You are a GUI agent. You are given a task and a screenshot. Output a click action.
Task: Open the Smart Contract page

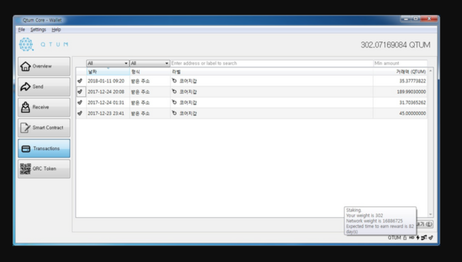click(x=44, y=128)
